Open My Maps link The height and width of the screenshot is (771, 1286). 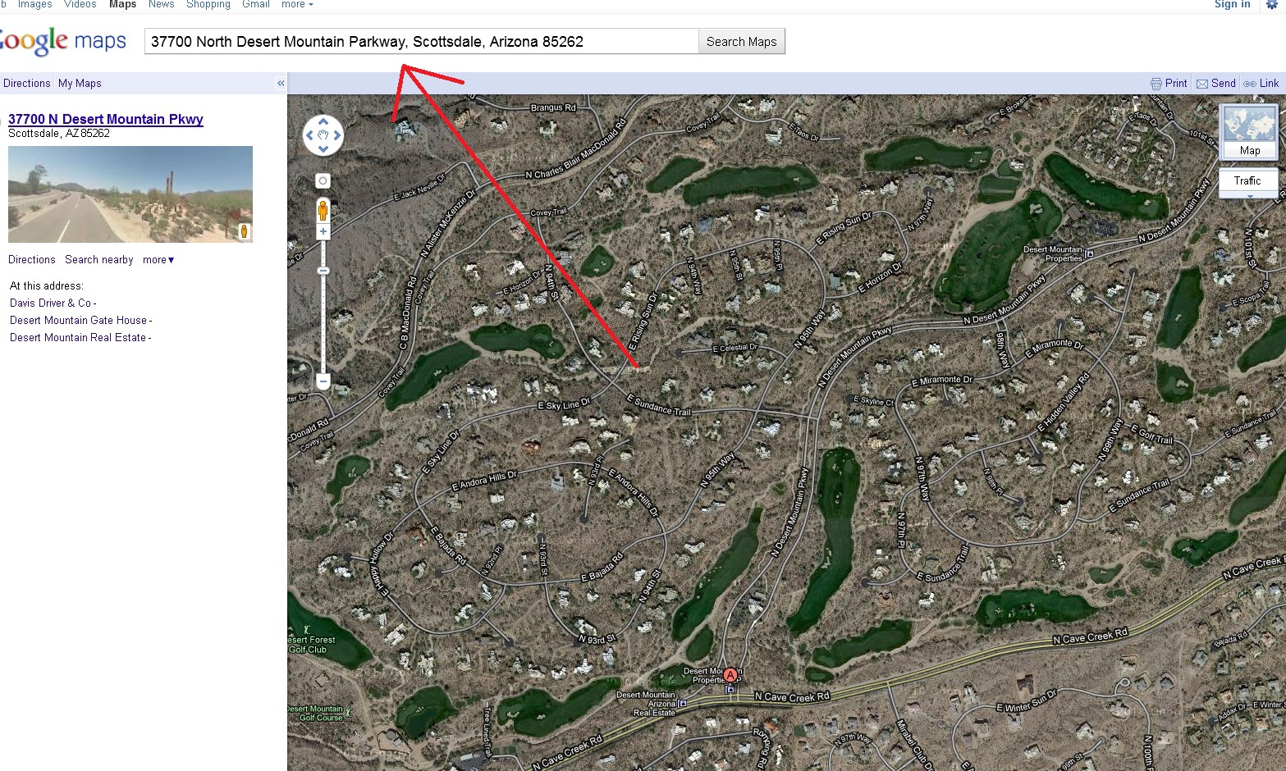pos(80,84)
